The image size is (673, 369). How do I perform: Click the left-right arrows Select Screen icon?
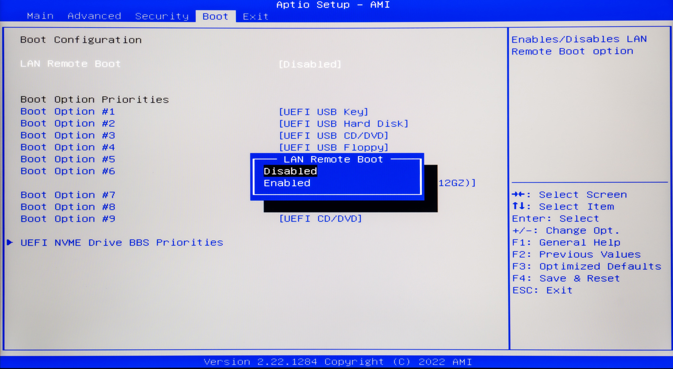(519, 194)
